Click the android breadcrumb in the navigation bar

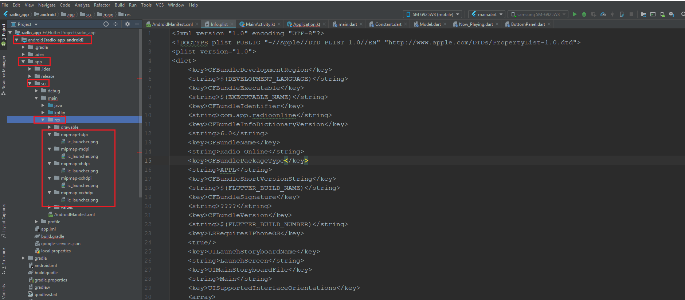tap(48, 15)
